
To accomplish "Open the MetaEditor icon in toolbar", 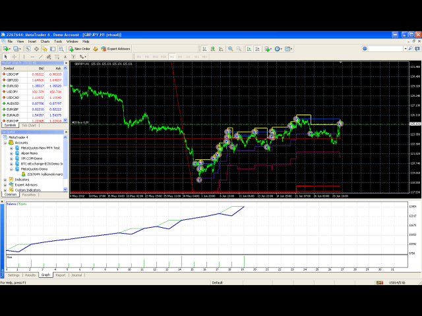I will tap(96, 48).
